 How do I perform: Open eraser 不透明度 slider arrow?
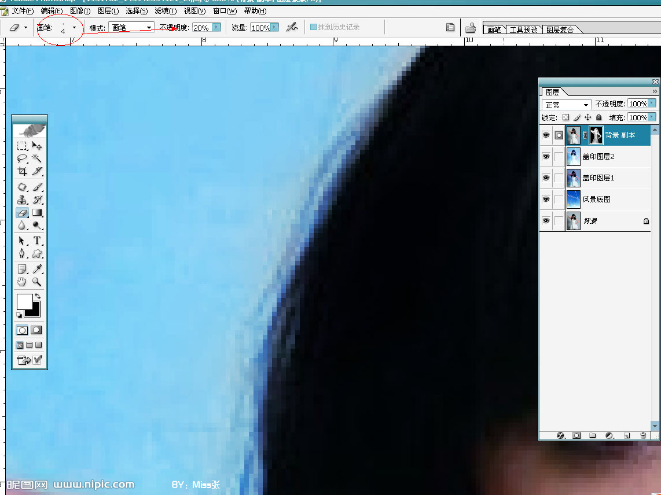[216, 27]
